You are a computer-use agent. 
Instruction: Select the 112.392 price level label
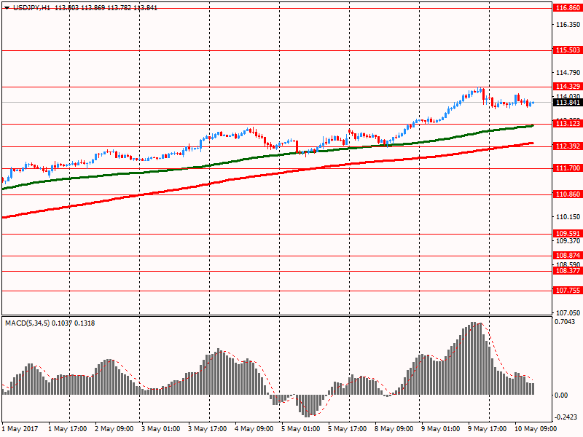[x=568, y=146]
